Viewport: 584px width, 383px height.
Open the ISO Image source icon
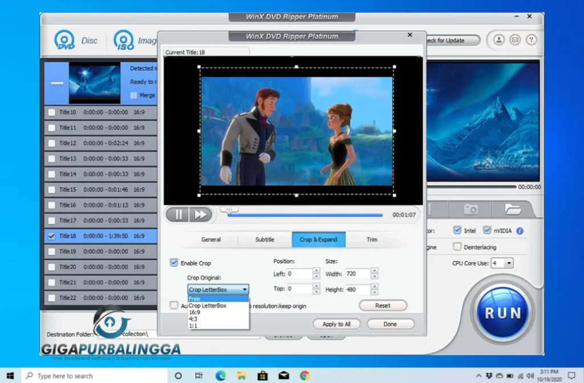123,40
